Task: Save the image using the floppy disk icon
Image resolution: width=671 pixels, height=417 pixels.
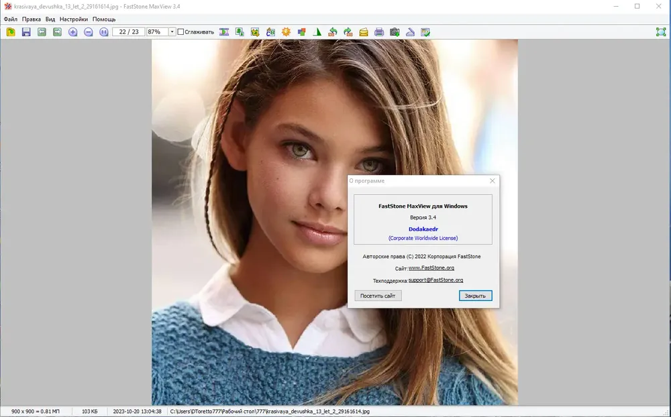Action: coord(26,32)
